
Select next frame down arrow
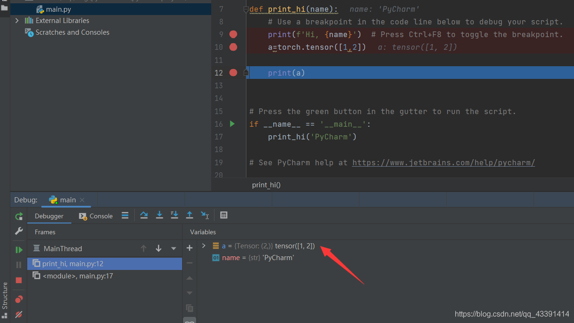click(159, 248)
